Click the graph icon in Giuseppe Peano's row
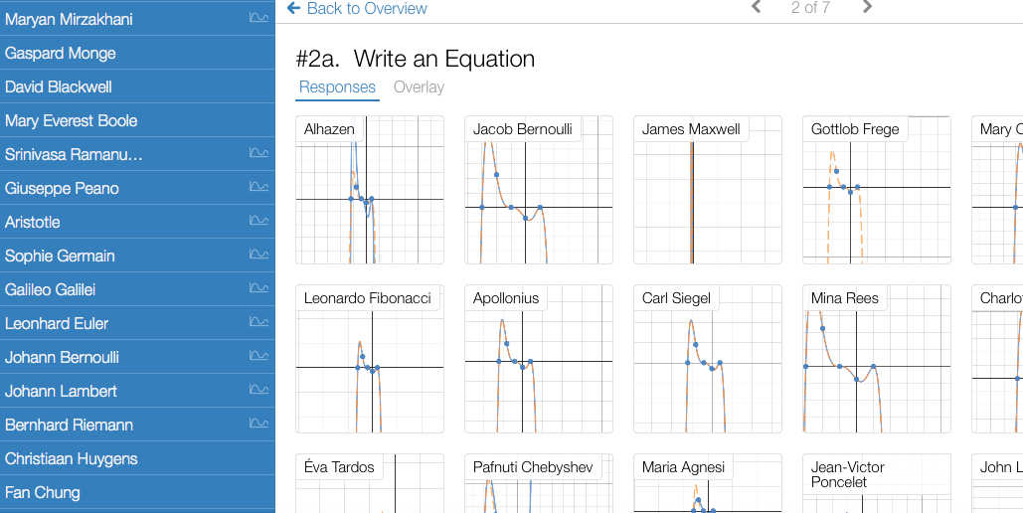1023x513 pixels. pyautogui.click(x=258, y=188)
